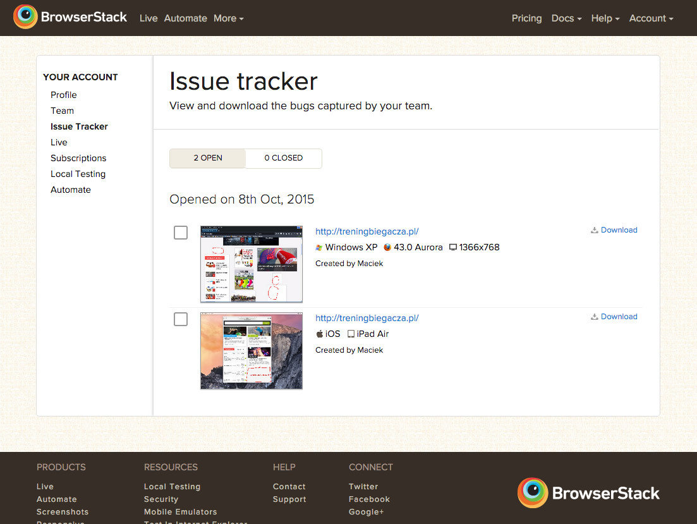Viewport: 697px width, 524px height.
Task: Select Issue Tracker in the account sidebar
Action: click(x=79, y=126)
